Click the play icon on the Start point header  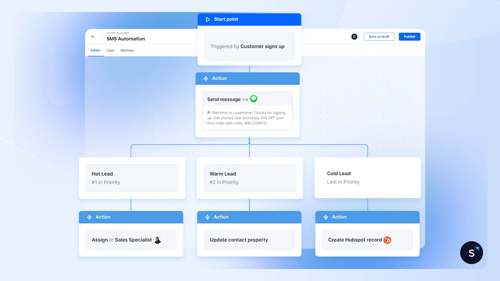coord(208,19)
